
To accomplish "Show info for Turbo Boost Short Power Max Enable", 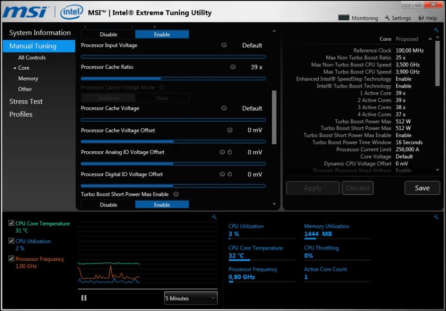I will click(176, 194).
